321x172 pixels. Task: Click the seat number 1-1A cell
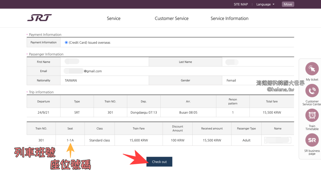click(x=70, y=140)
